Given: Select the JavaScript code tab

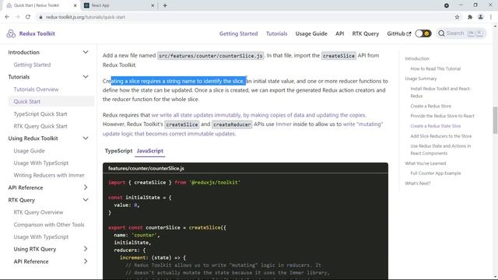Looking at the screenshot, I should [x=150, y=151].
